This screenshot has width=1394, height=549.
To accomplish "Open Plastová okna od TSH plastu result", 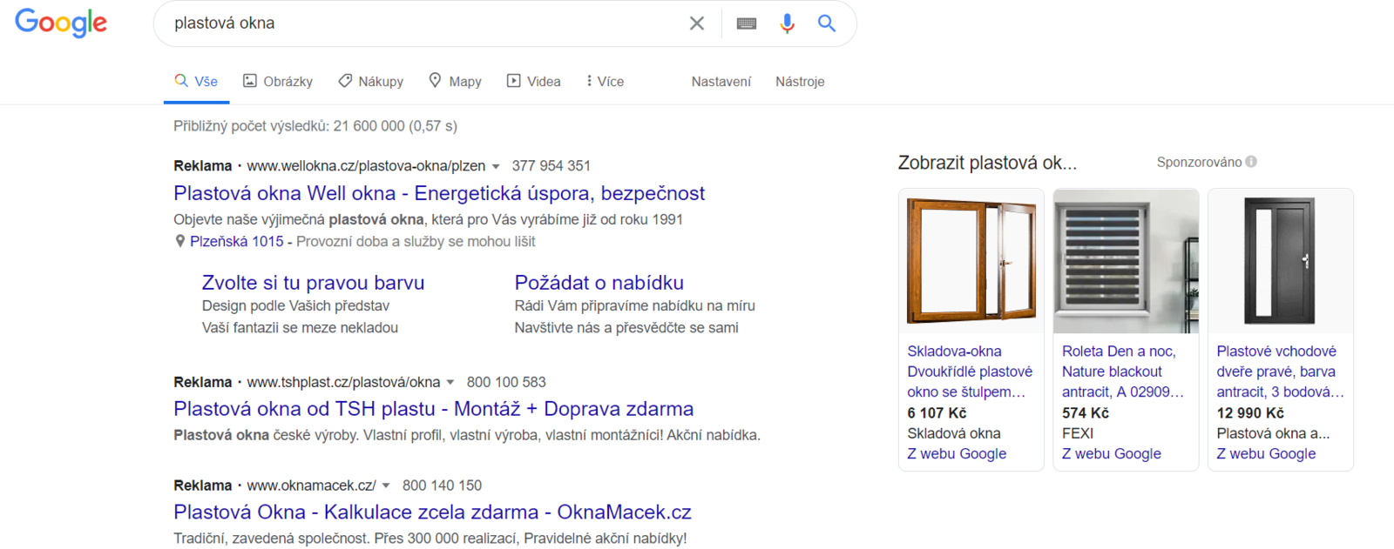I will tap(434, 409).
